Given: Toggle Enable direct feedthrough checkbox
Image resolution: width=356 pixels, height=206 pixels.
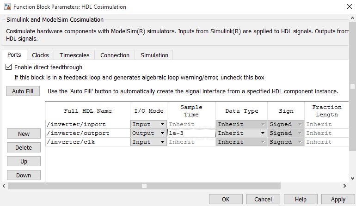Looking at the screenshot, I should [x=9, y=67].
